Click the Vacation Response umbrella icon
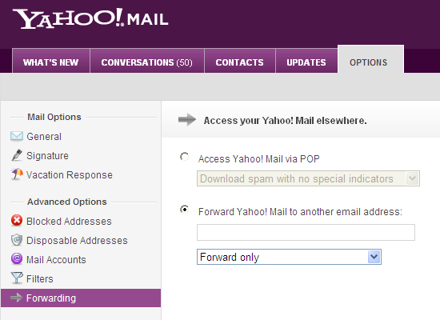The image size is (440, 320). point(17,174)
